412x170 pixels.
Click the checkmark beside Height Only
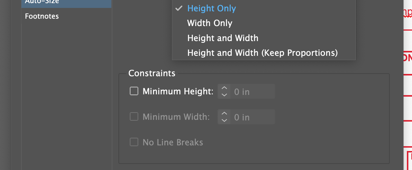179,8
